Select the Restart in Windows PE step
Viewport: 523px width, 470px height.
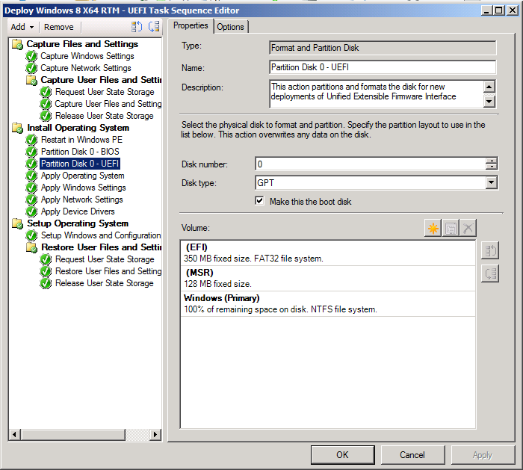point(81,140)
